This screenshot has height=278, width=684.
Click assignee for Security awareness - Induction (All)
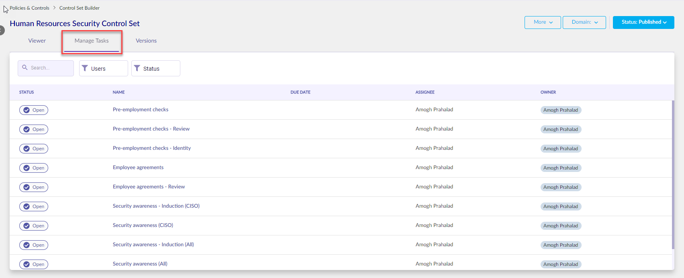[434, 245]
